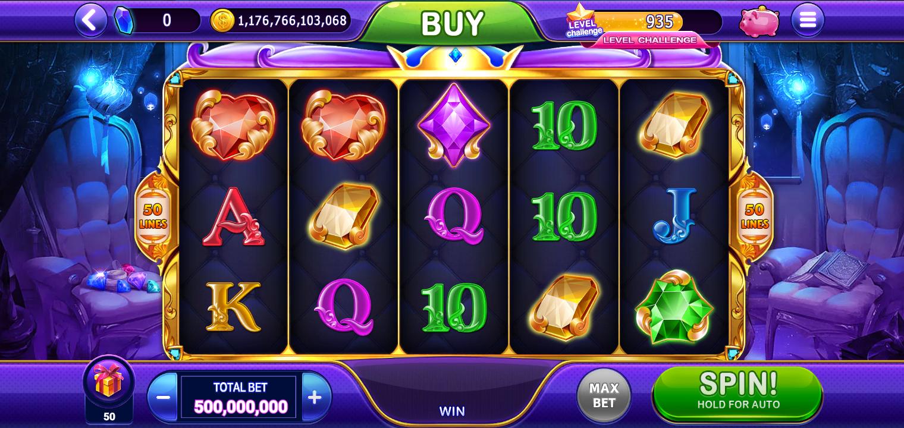Tap the green emerald gem symbol
This screenshot has width=904, height=428.
pyautogui.click(x=673, y=307)
